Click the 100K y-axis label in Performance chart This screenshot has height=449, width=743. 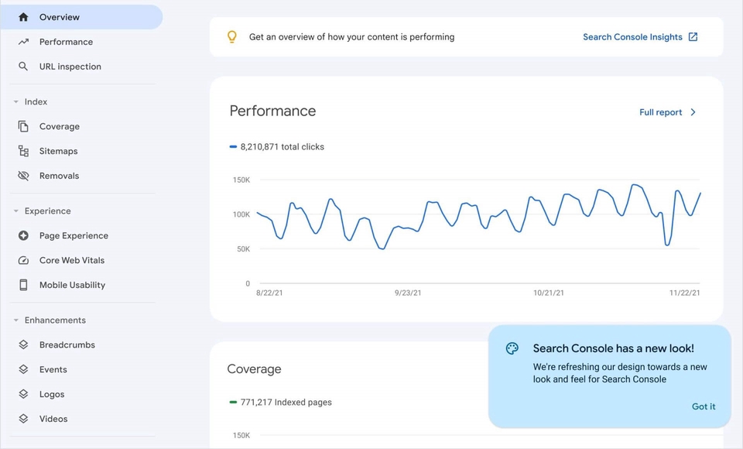[241, 214]
